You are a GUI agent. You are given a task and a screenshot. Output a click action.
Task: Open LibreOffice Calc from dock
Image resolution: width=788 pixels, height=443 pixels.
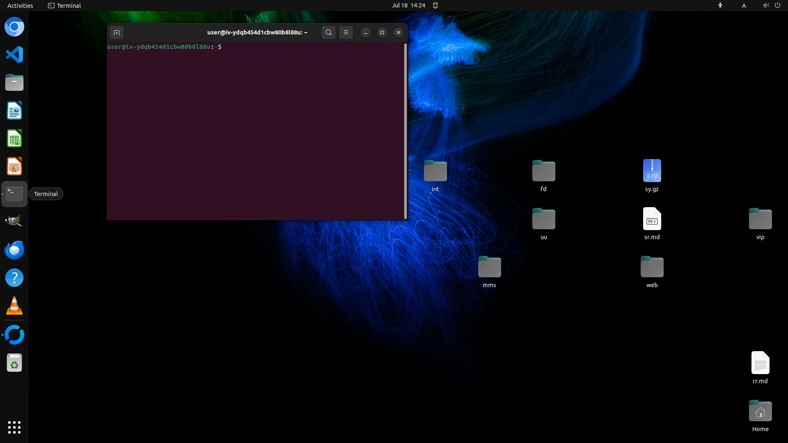pos(14,139)
